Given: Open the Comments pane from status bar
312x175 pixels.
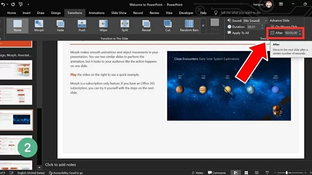Looking at the screenshot, I should coord(217,172).
